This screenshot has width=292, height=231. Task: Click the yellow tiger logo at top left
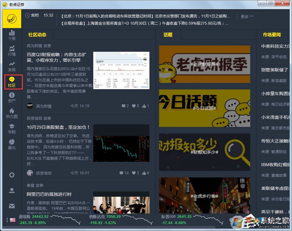[x=12, y=19]
